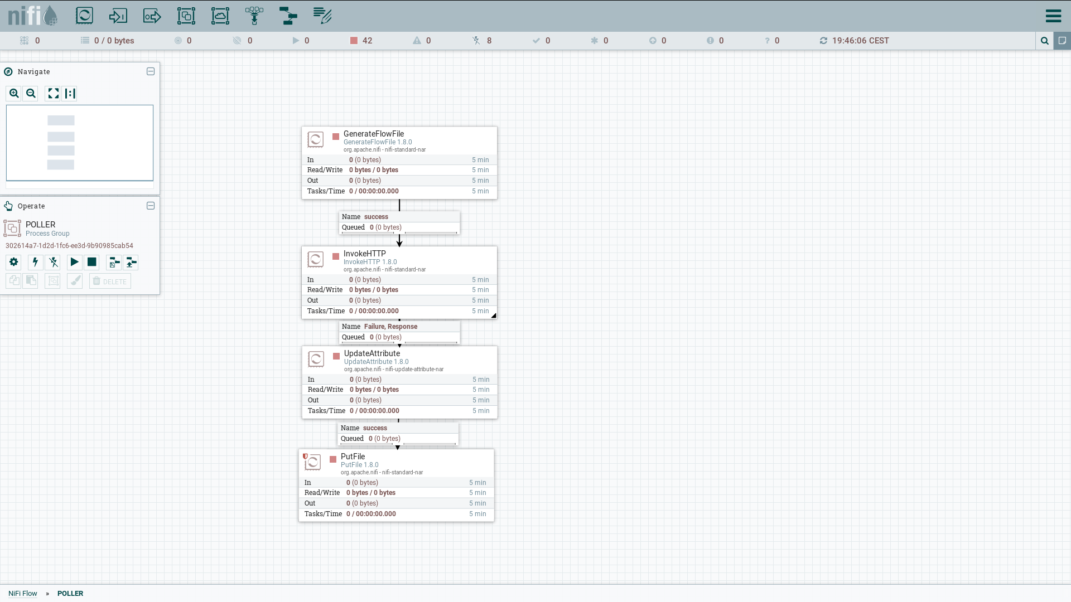The width and height of the screenshot is (1071, 602).
Task: Click the upload template icon
Action: click(131, 262)
